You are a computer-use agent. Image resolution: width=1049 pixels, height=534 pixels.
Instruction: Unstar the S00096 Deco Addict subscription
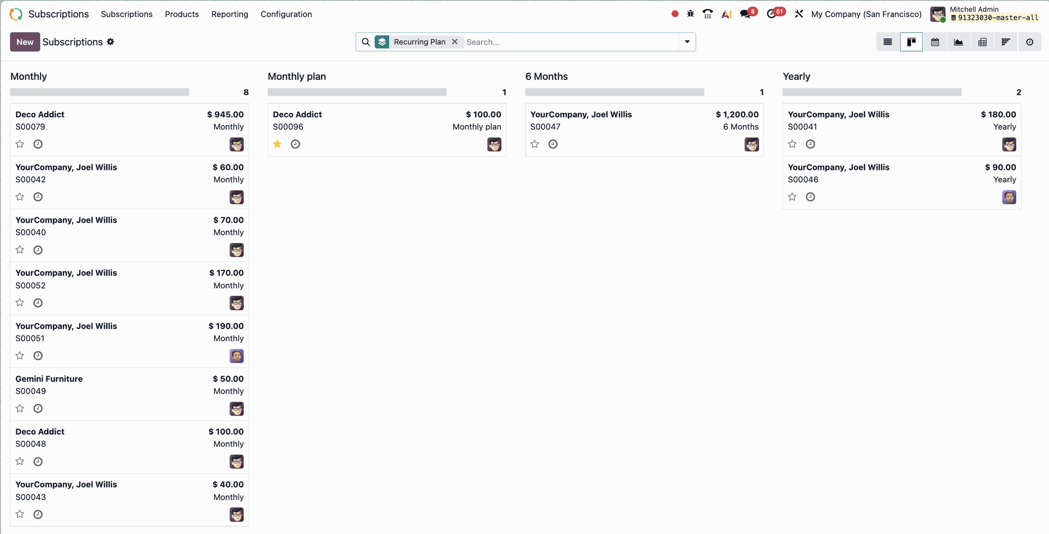(x=278, y=144)
